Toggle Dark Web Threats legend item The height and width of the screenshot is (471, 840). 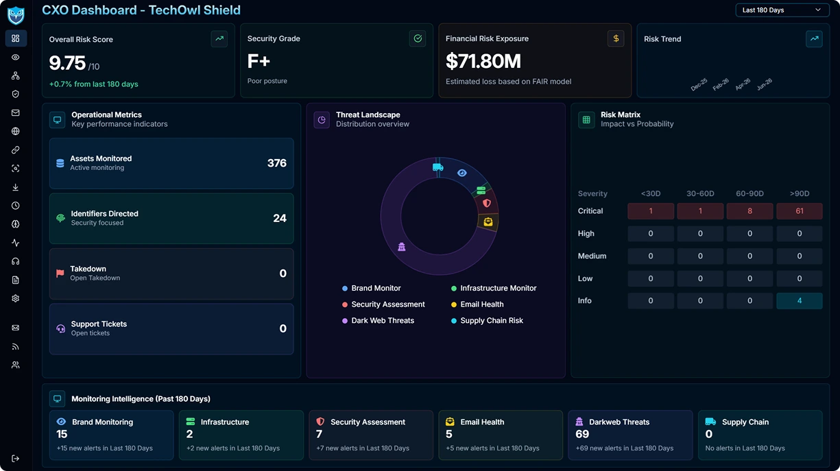[378, 321]
